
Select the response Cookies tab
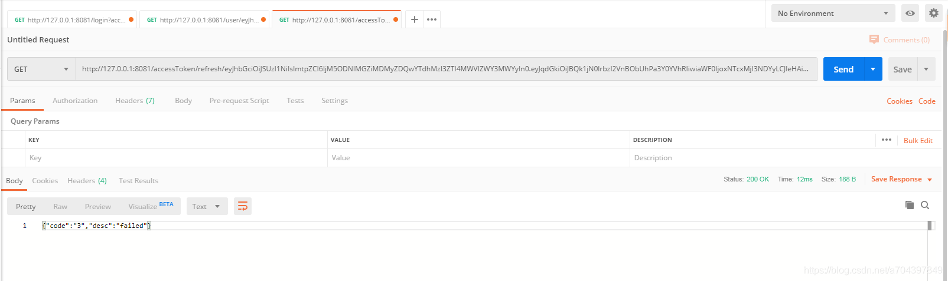(45, 181)
